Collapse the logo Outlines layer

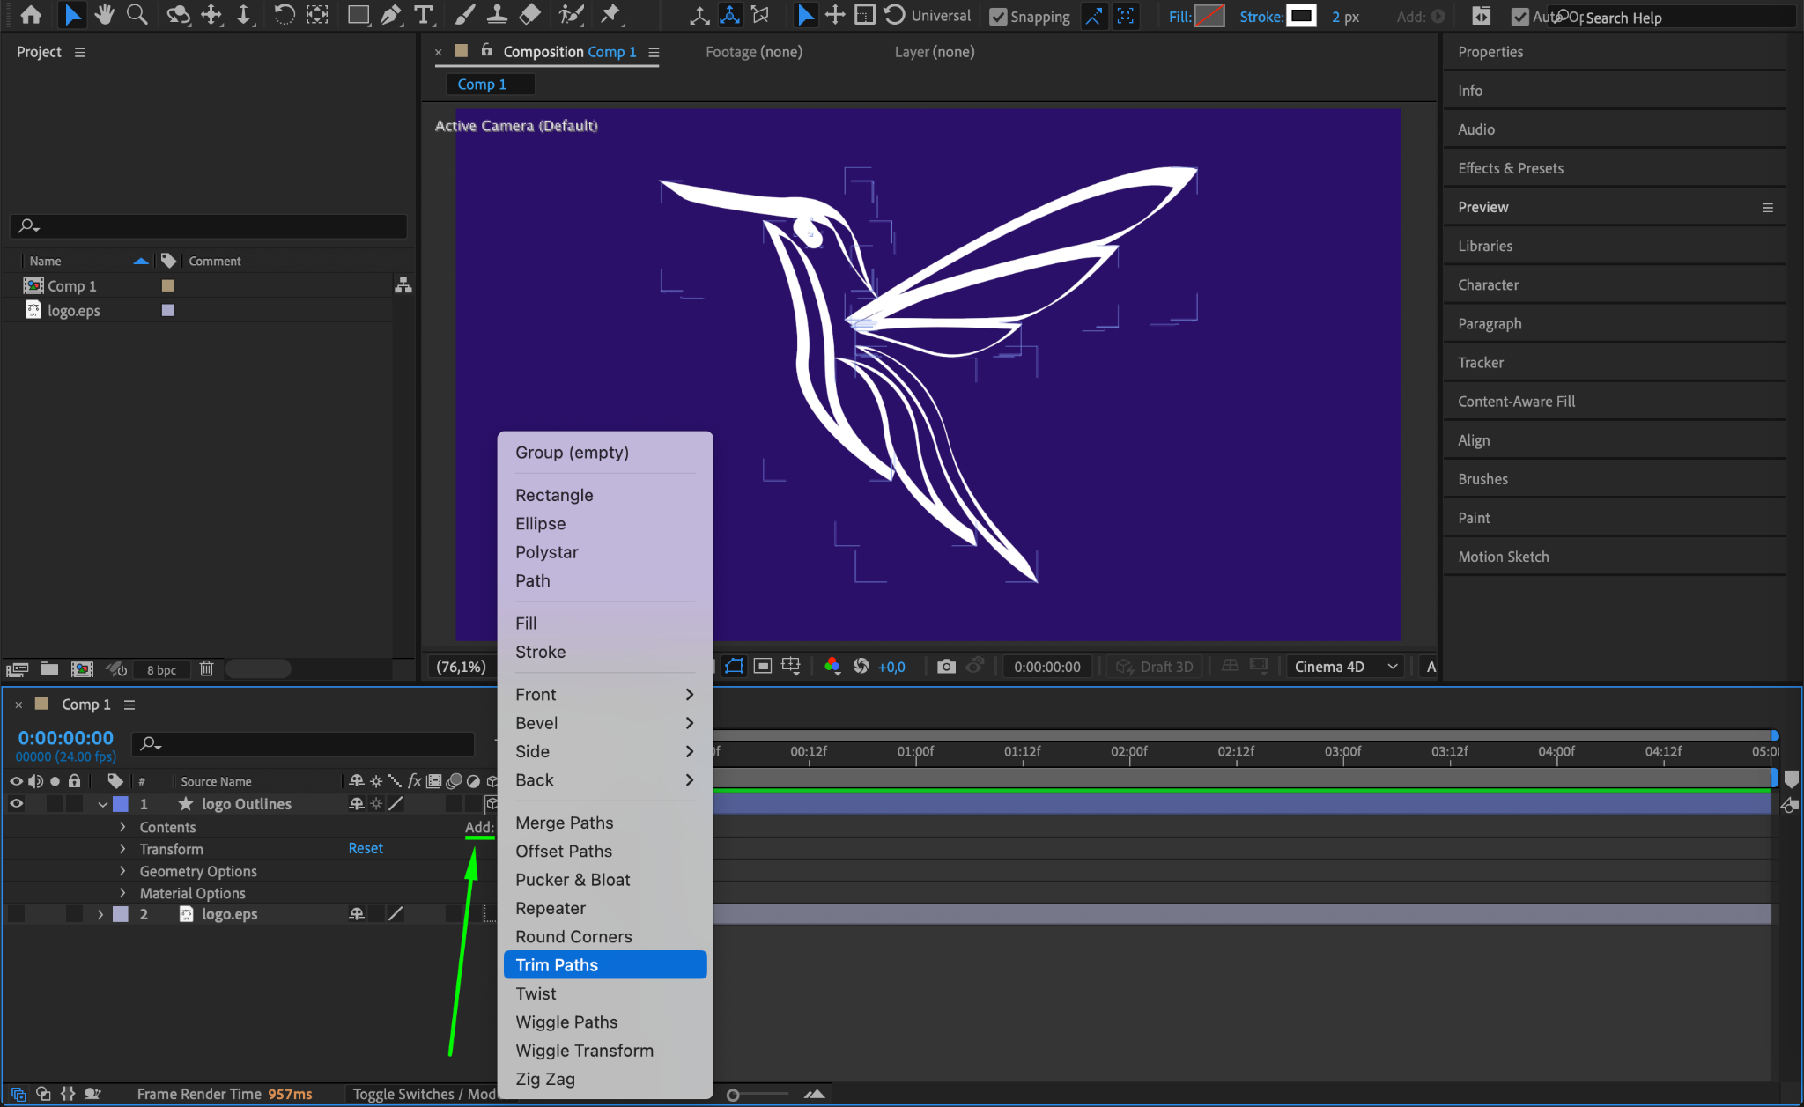coord(102,804)
